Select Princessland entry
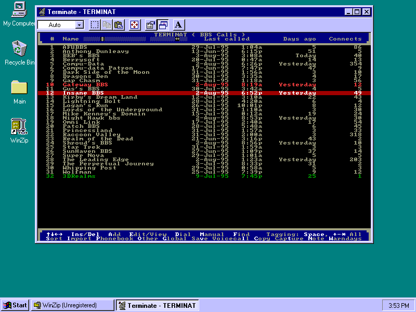Screen dimensions: 416x312 pos(204,131)
